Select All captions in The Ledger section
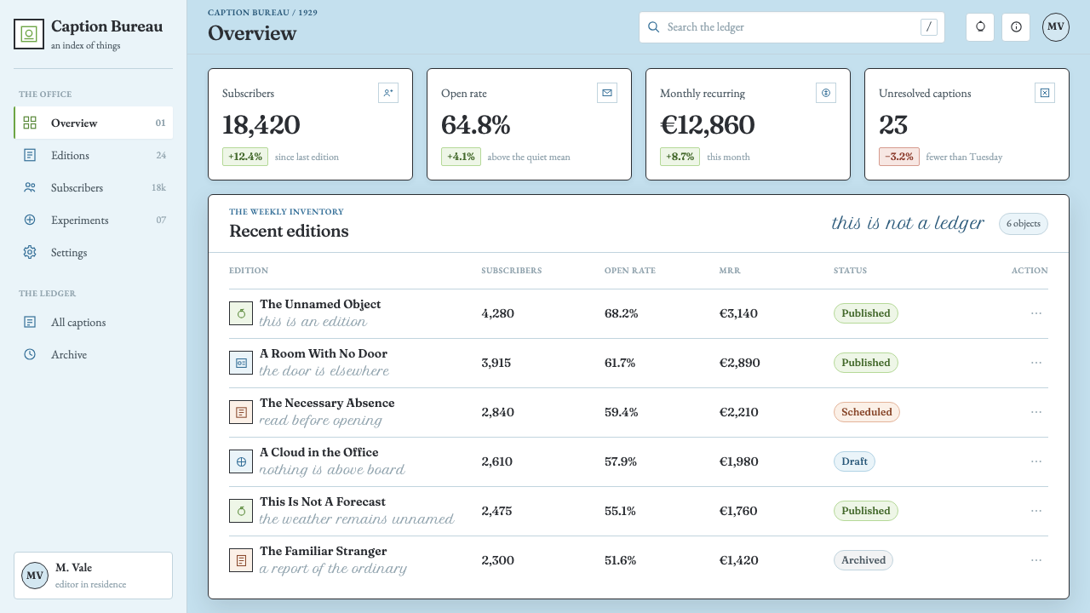 point(94,322)
